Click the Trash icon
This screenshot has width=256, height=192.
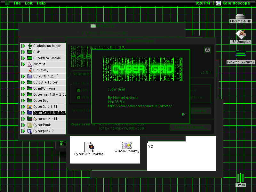point(240,178)
